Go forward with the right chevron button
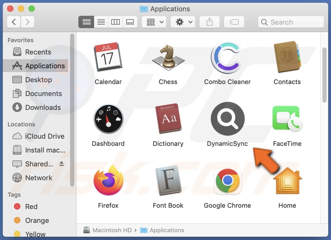331x240 pixels. (27, 22)
